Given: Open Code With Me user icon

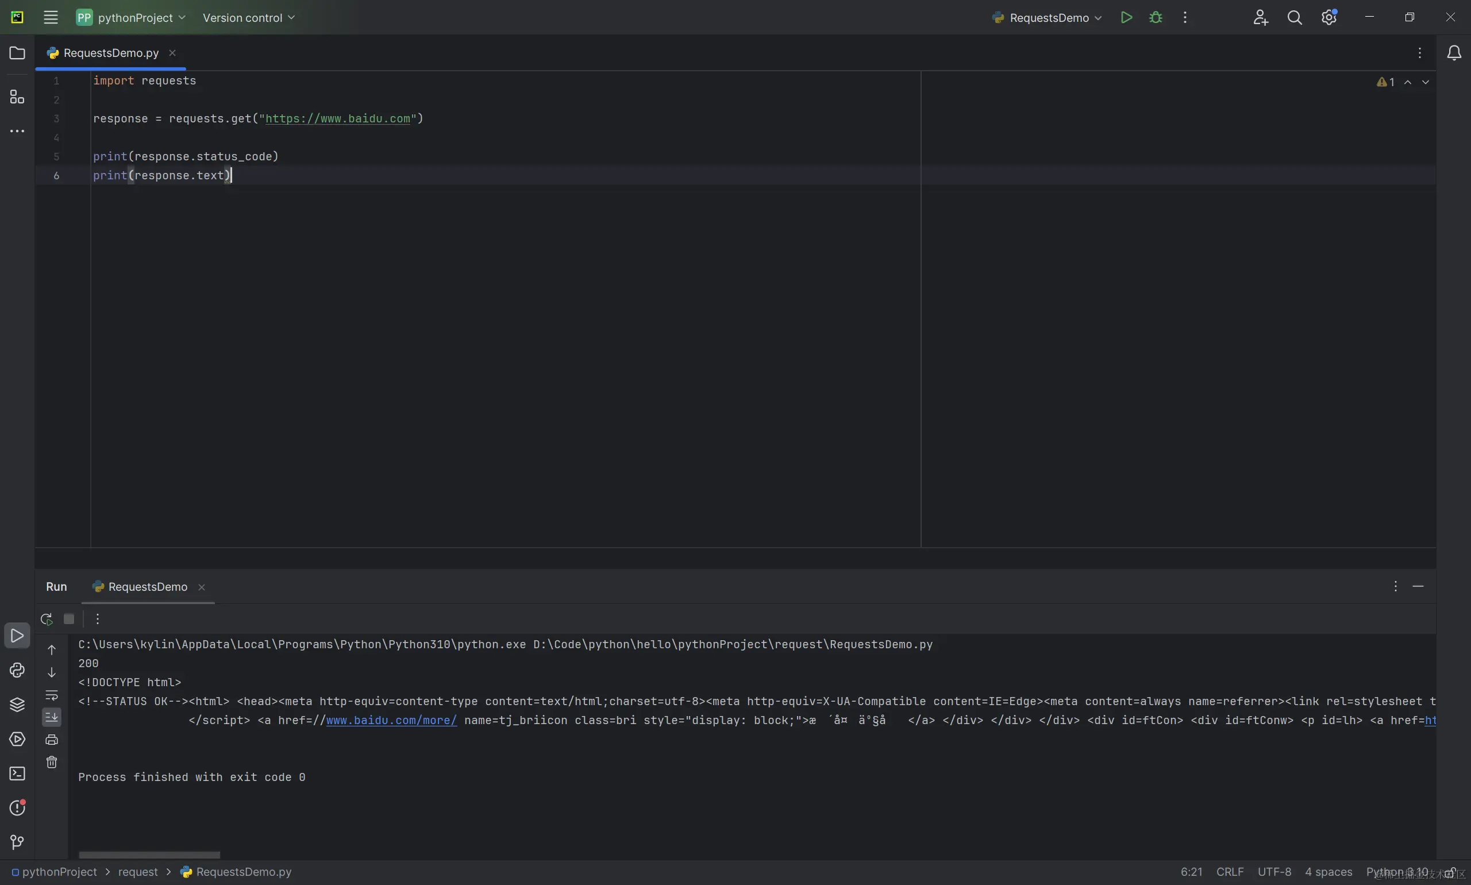Looking at the screenshot, I should (x=1260, y=17).
